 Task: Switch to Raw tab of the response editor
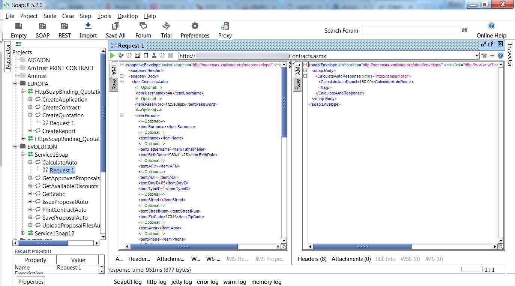(x=297, y=84)
